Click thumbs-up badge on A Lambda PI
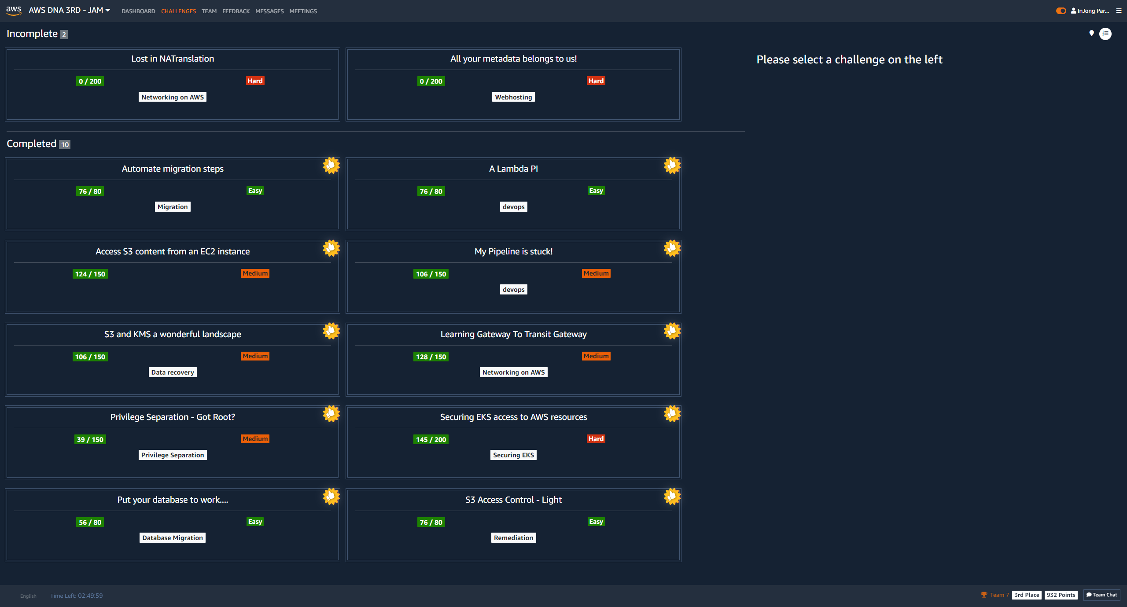The image size is (1127, 607). point(672,166)
